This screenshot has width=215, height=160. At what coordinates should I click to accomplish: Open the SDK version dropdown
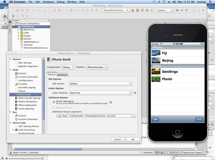101,84
